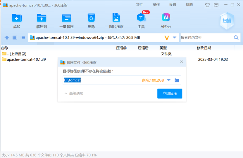Minimize the 360压缩 window
Image resolution: width=243 pixels, height=158 pixels.
[x=226, y=5]
